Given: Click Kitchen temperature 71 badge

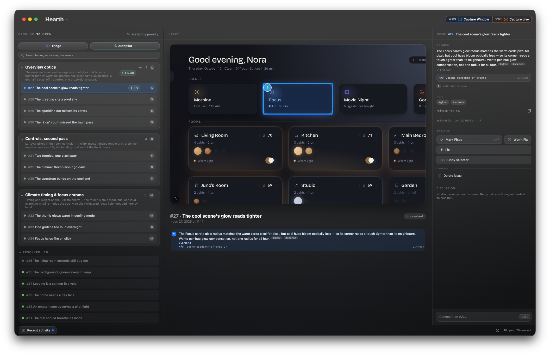Looking at the screenshot, I should (x=368, y=135).
